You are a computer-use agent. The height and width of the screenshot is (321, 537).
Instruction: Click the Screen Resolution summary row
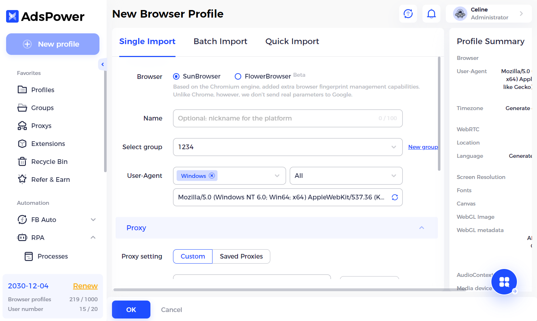(481, 177)
